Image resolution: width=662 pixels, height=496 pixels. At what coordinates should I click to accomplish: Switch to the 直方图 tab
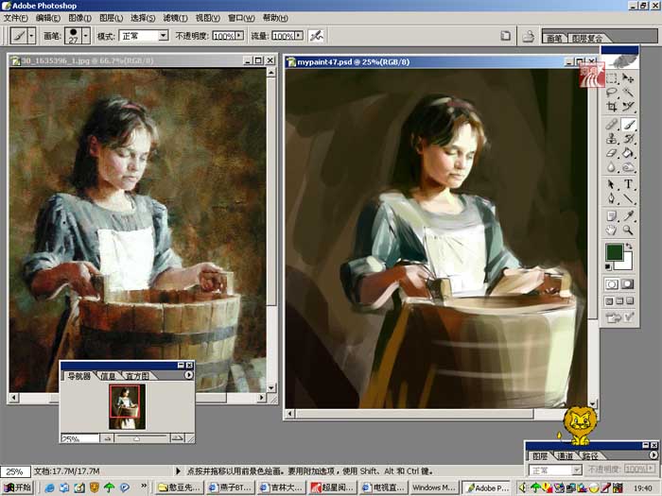(x=138, y=376)
